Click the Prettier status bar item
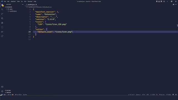The width and height of the screenshot is (178, 100). 169,94
